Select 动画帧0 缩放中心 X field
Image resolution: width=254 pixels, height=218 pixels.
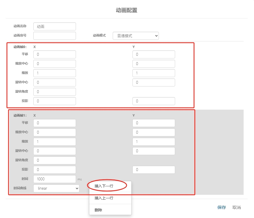pos(55,64)
